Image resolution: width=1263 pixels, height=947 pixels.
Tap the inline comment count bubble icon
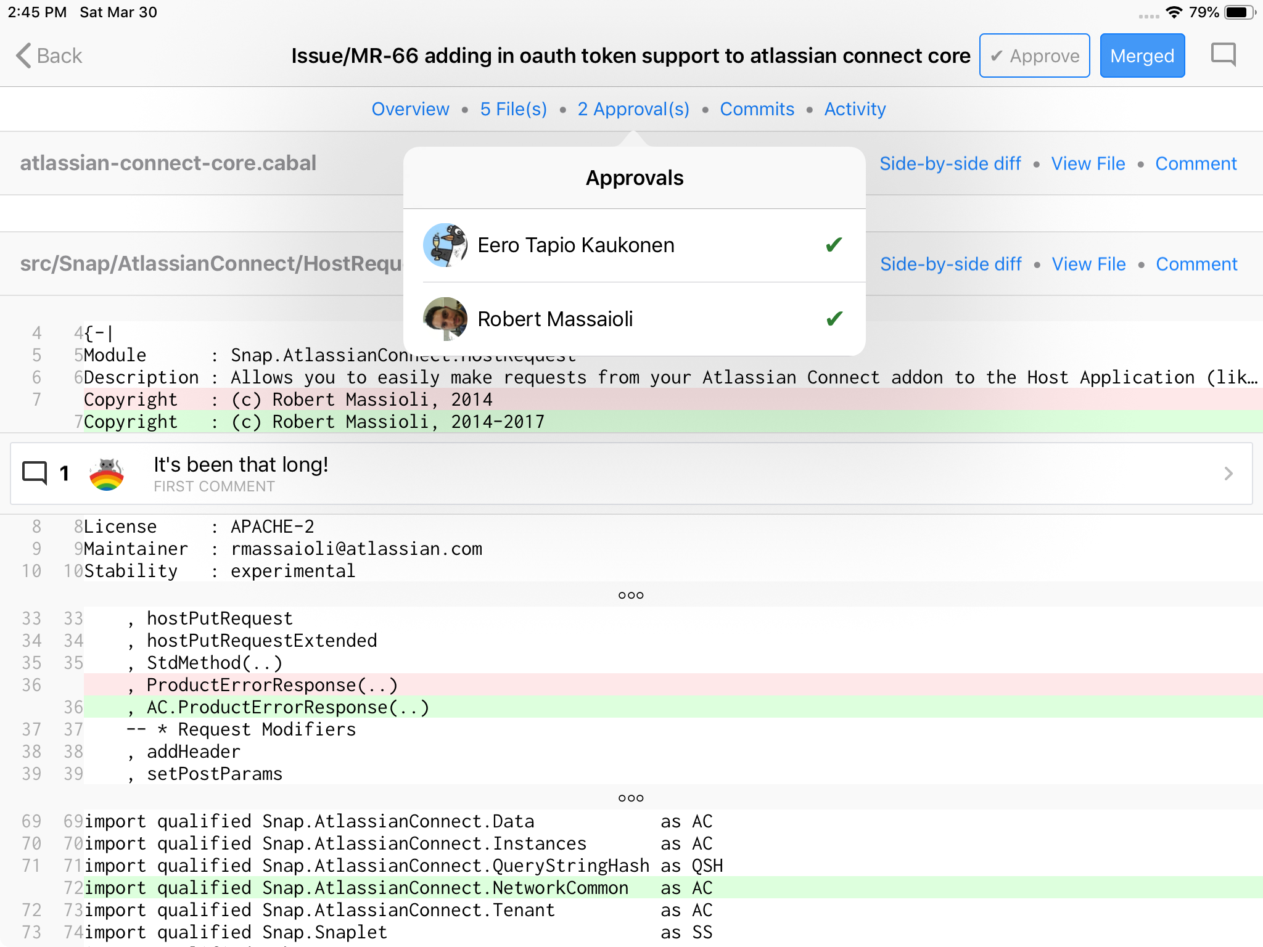(x=35, y=473)
